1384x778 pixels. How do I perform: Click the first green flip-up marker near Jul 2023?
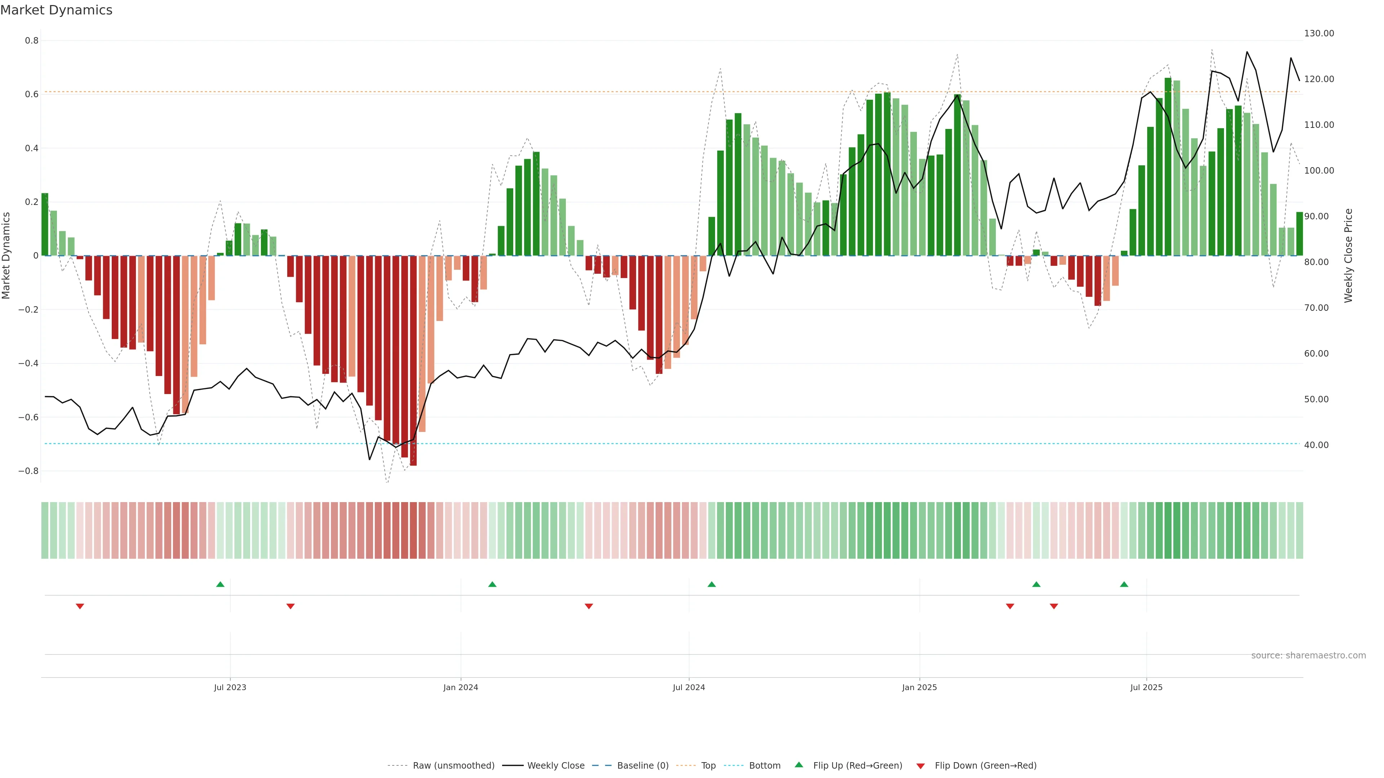tap(220, 584)
